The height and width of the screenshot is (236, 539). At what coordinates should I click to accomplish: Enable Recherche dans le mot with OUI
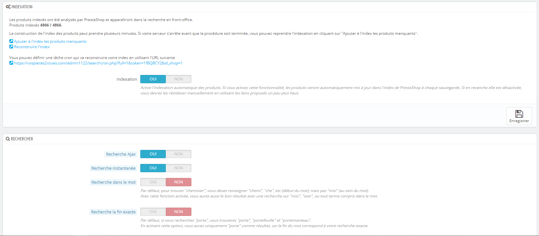tap(153, 182)
